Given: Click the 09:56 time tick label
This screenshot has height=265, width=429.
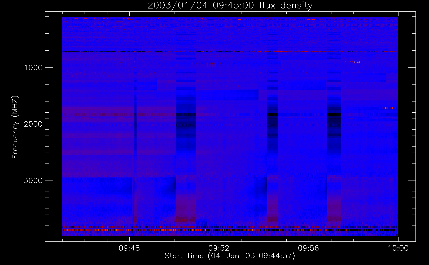Looking at the screenshot, I should pos(309,248).
